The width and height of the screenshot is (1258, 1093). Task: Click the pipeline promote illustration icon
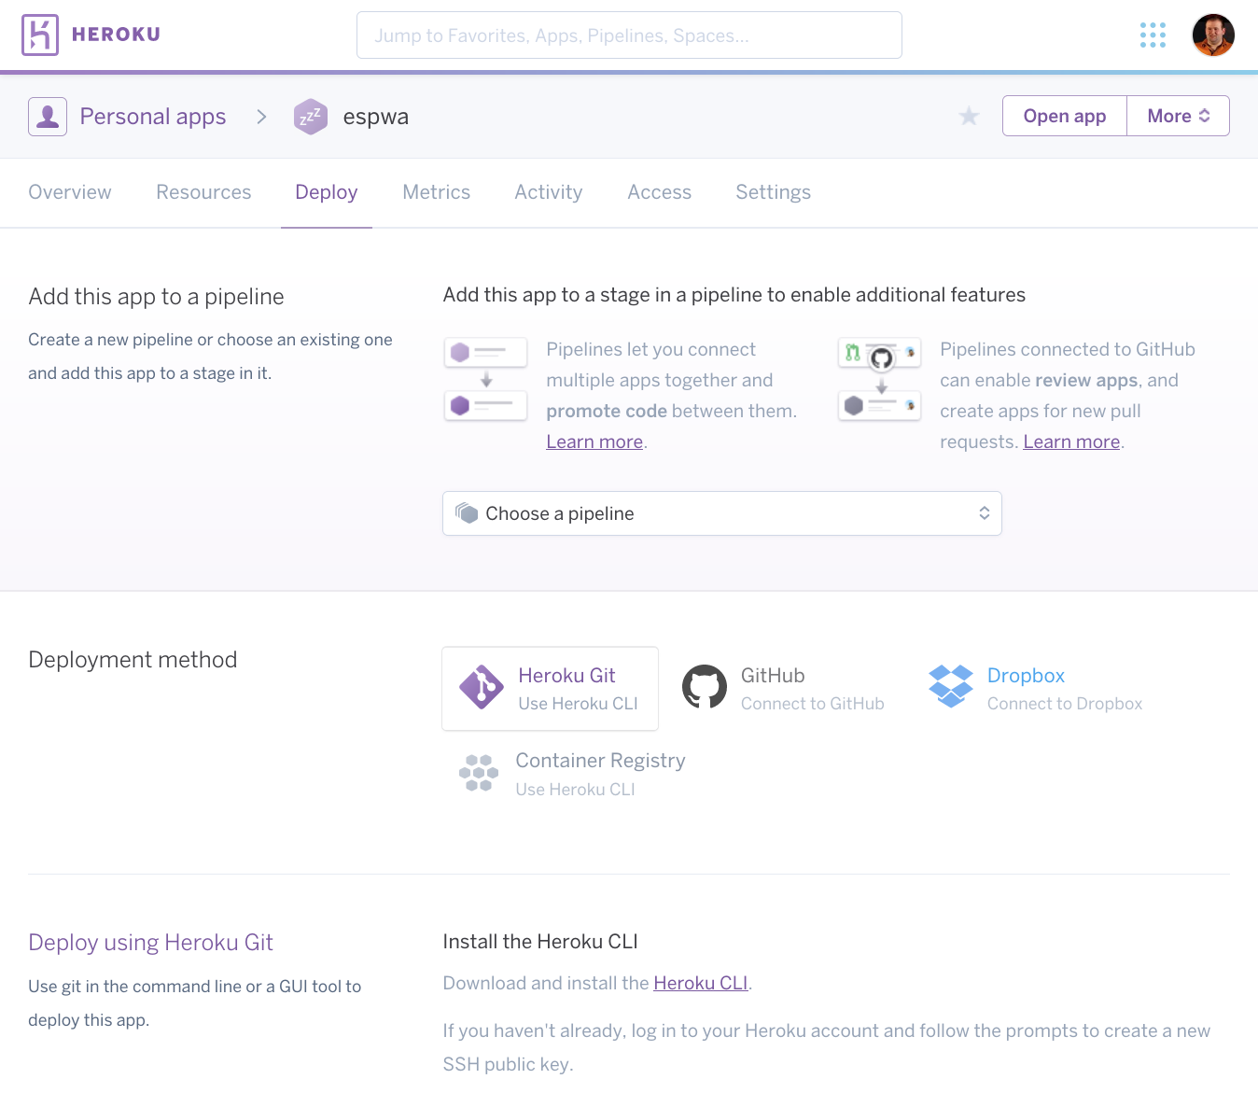click(486, 379)
